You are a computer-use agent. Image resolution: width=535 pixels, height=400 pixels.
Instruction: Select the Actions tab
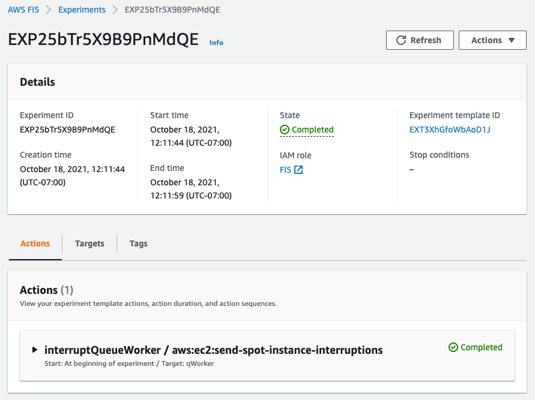35,243
